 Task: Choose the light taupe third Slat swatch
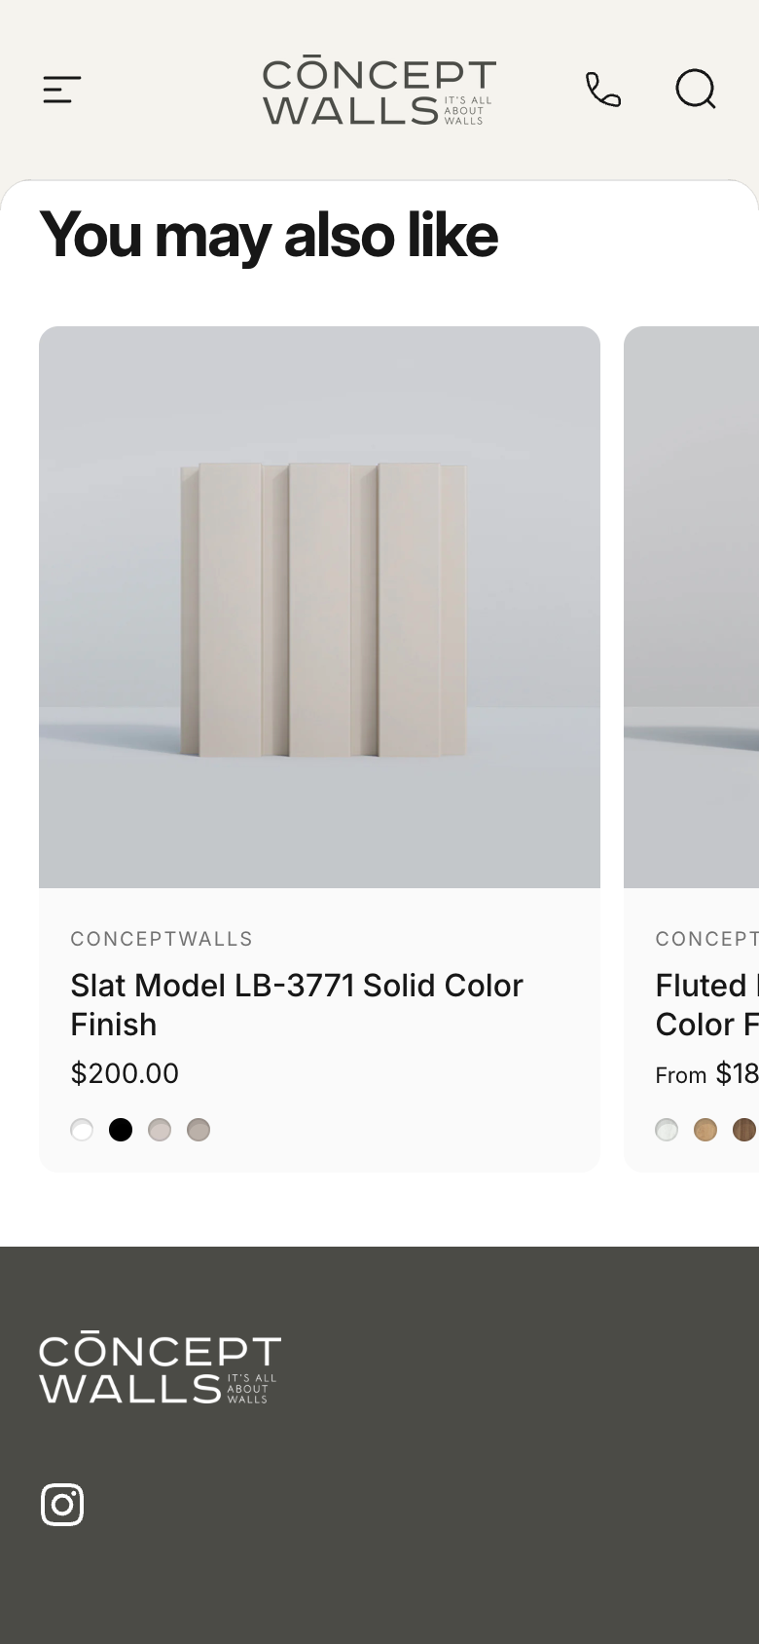160,1130
